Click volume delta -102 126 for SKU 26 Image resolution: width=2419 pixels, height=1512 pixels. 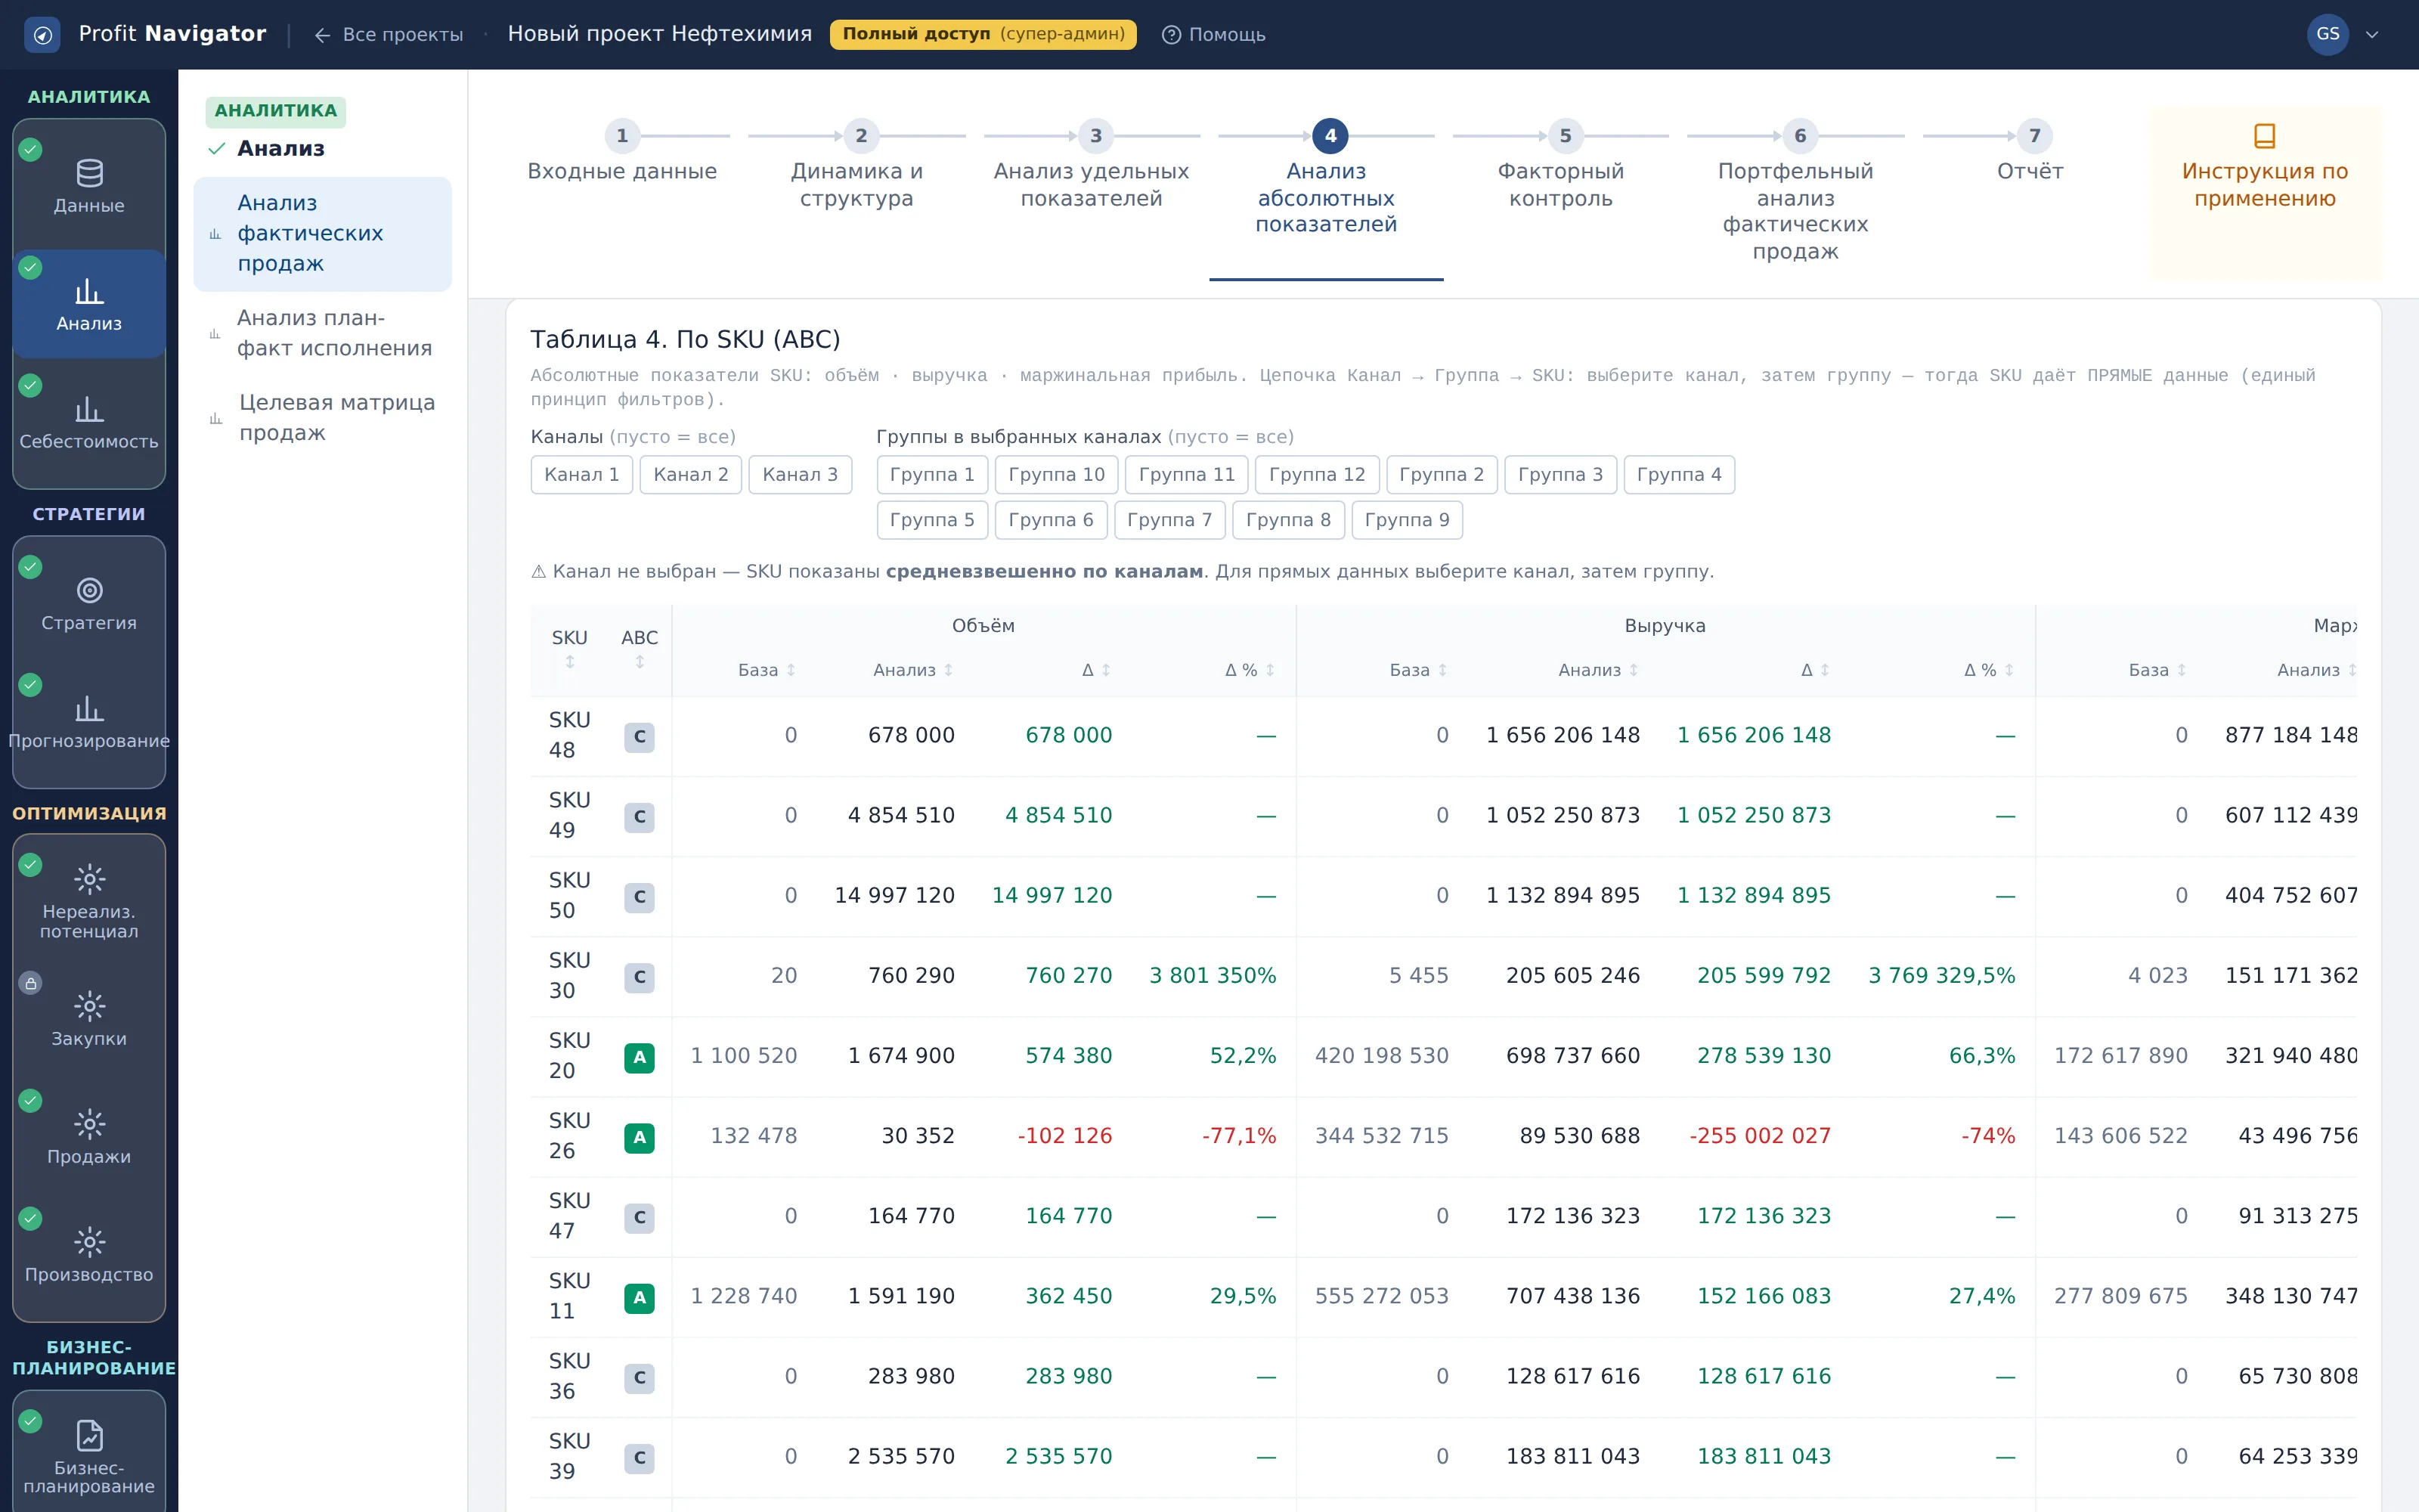pyautogui.click(x=1064, y=1136)
